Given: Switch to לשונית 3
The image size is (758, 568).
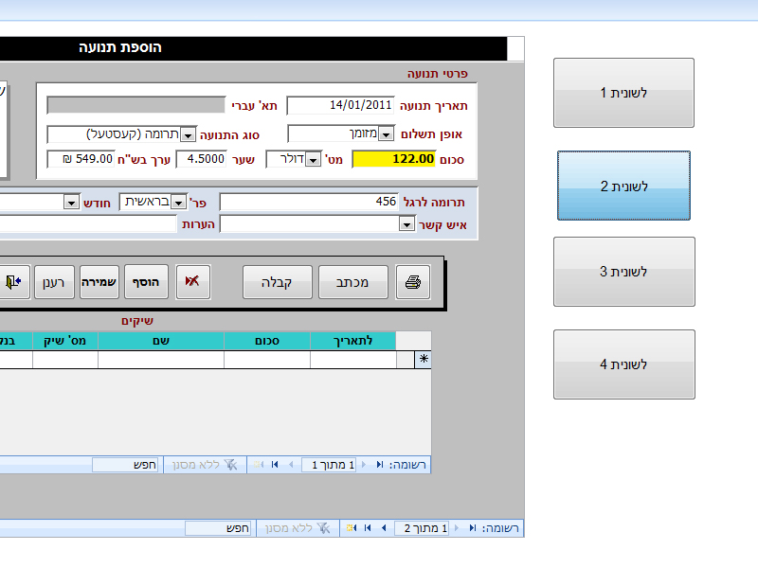Looking at the screenshot, I should tap(624, 272).
